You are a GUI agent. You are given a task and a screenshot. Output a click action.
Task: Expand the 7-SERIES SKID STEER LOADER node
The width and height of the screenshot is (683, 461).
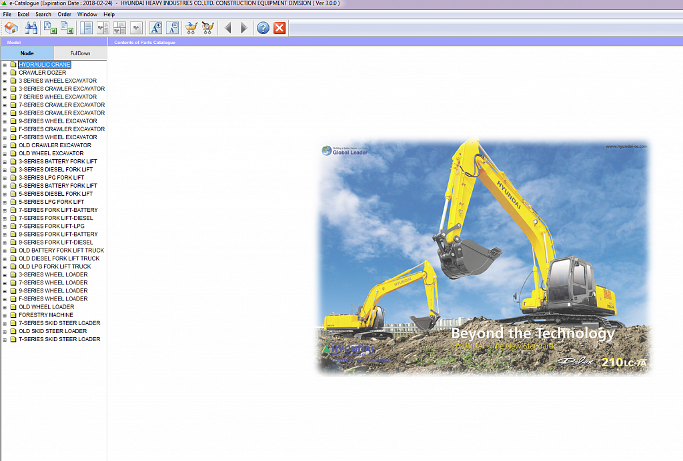pyautogui.click(x=5, y=324)
